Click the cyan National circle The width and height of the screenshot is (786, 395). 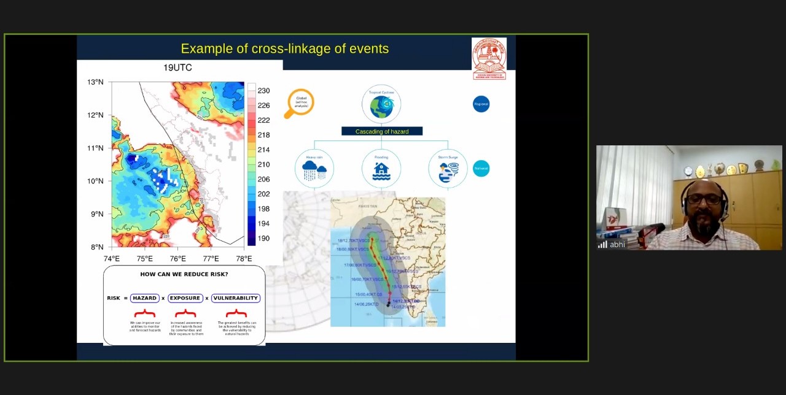(x=481, y=168)
